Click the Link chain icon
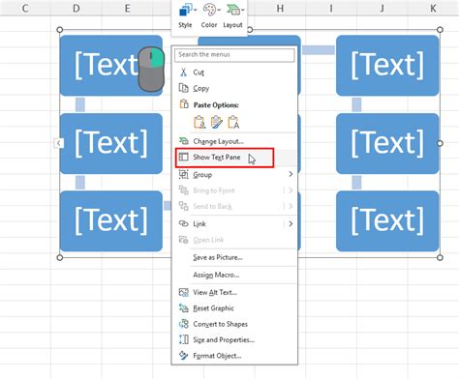459x379 pixels. (x=184, y=223)
